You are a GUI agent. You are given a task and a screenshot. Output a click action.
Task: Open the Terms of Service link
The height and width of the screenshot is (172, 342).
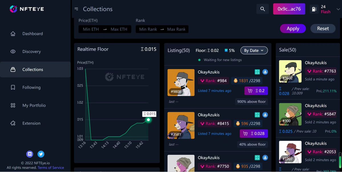tap(51, 167)
